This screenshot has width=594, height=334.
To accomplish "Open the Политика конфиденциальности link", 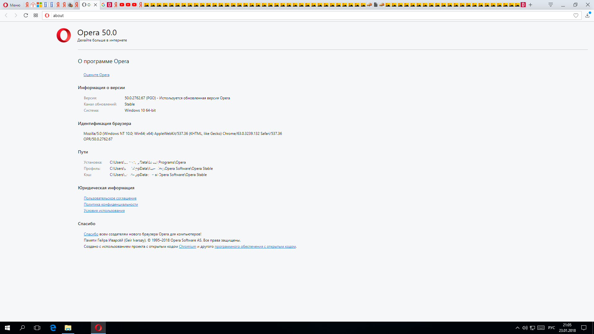I will coord(111,204).
